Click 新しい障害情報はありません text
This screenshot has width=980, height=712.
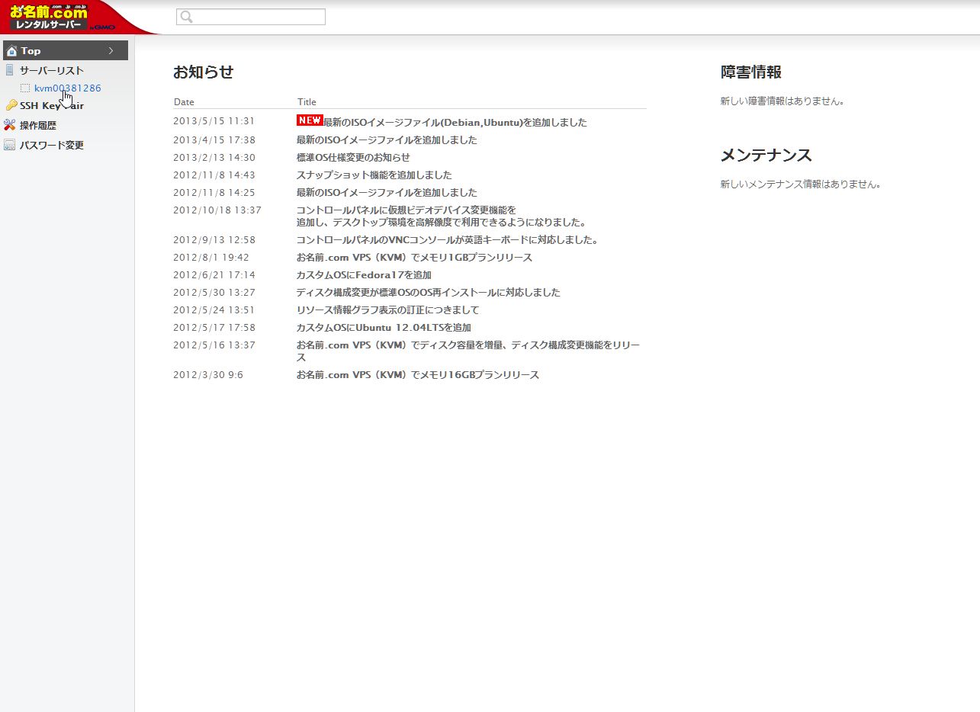782,101
